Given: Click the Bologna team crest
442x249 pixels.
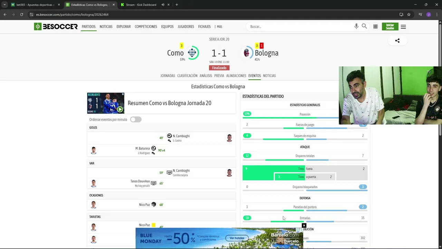Looking at the screenshot, I should pos(247,53).
